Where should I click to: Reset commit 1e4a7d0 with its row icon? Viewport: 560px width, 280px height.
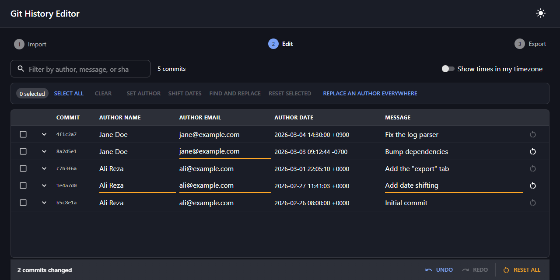click(532, 185)
